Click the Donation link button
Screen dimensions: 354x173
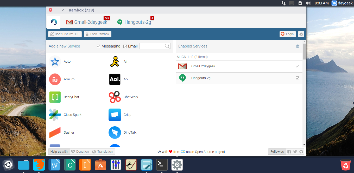[80, 152]
